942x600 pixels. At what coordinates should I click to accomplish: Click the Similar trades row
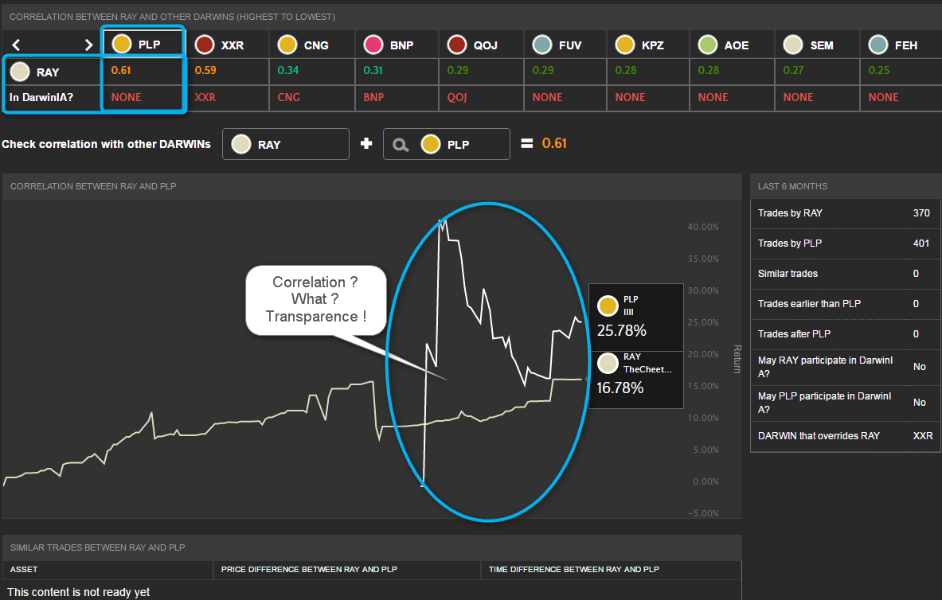click(846, 273)
